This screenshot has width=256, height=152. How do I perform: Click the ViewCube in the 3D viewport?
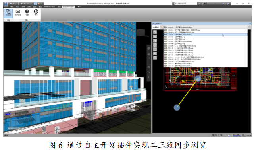[x=141, y=33]
